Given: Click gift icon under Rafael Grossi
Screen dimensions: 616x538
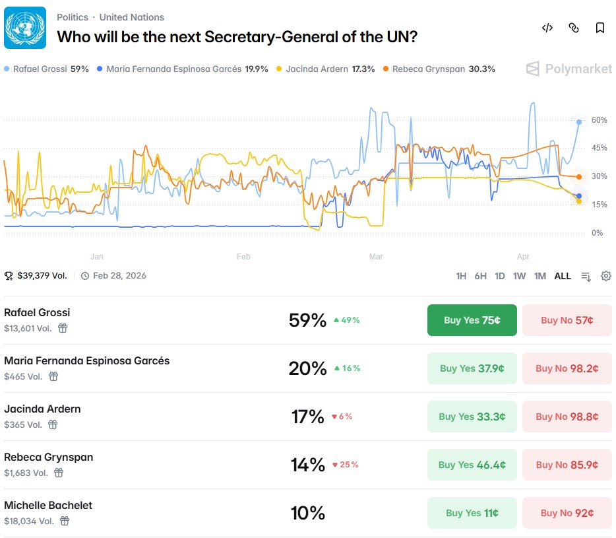Looking at the screenshot, I should 63,328.
